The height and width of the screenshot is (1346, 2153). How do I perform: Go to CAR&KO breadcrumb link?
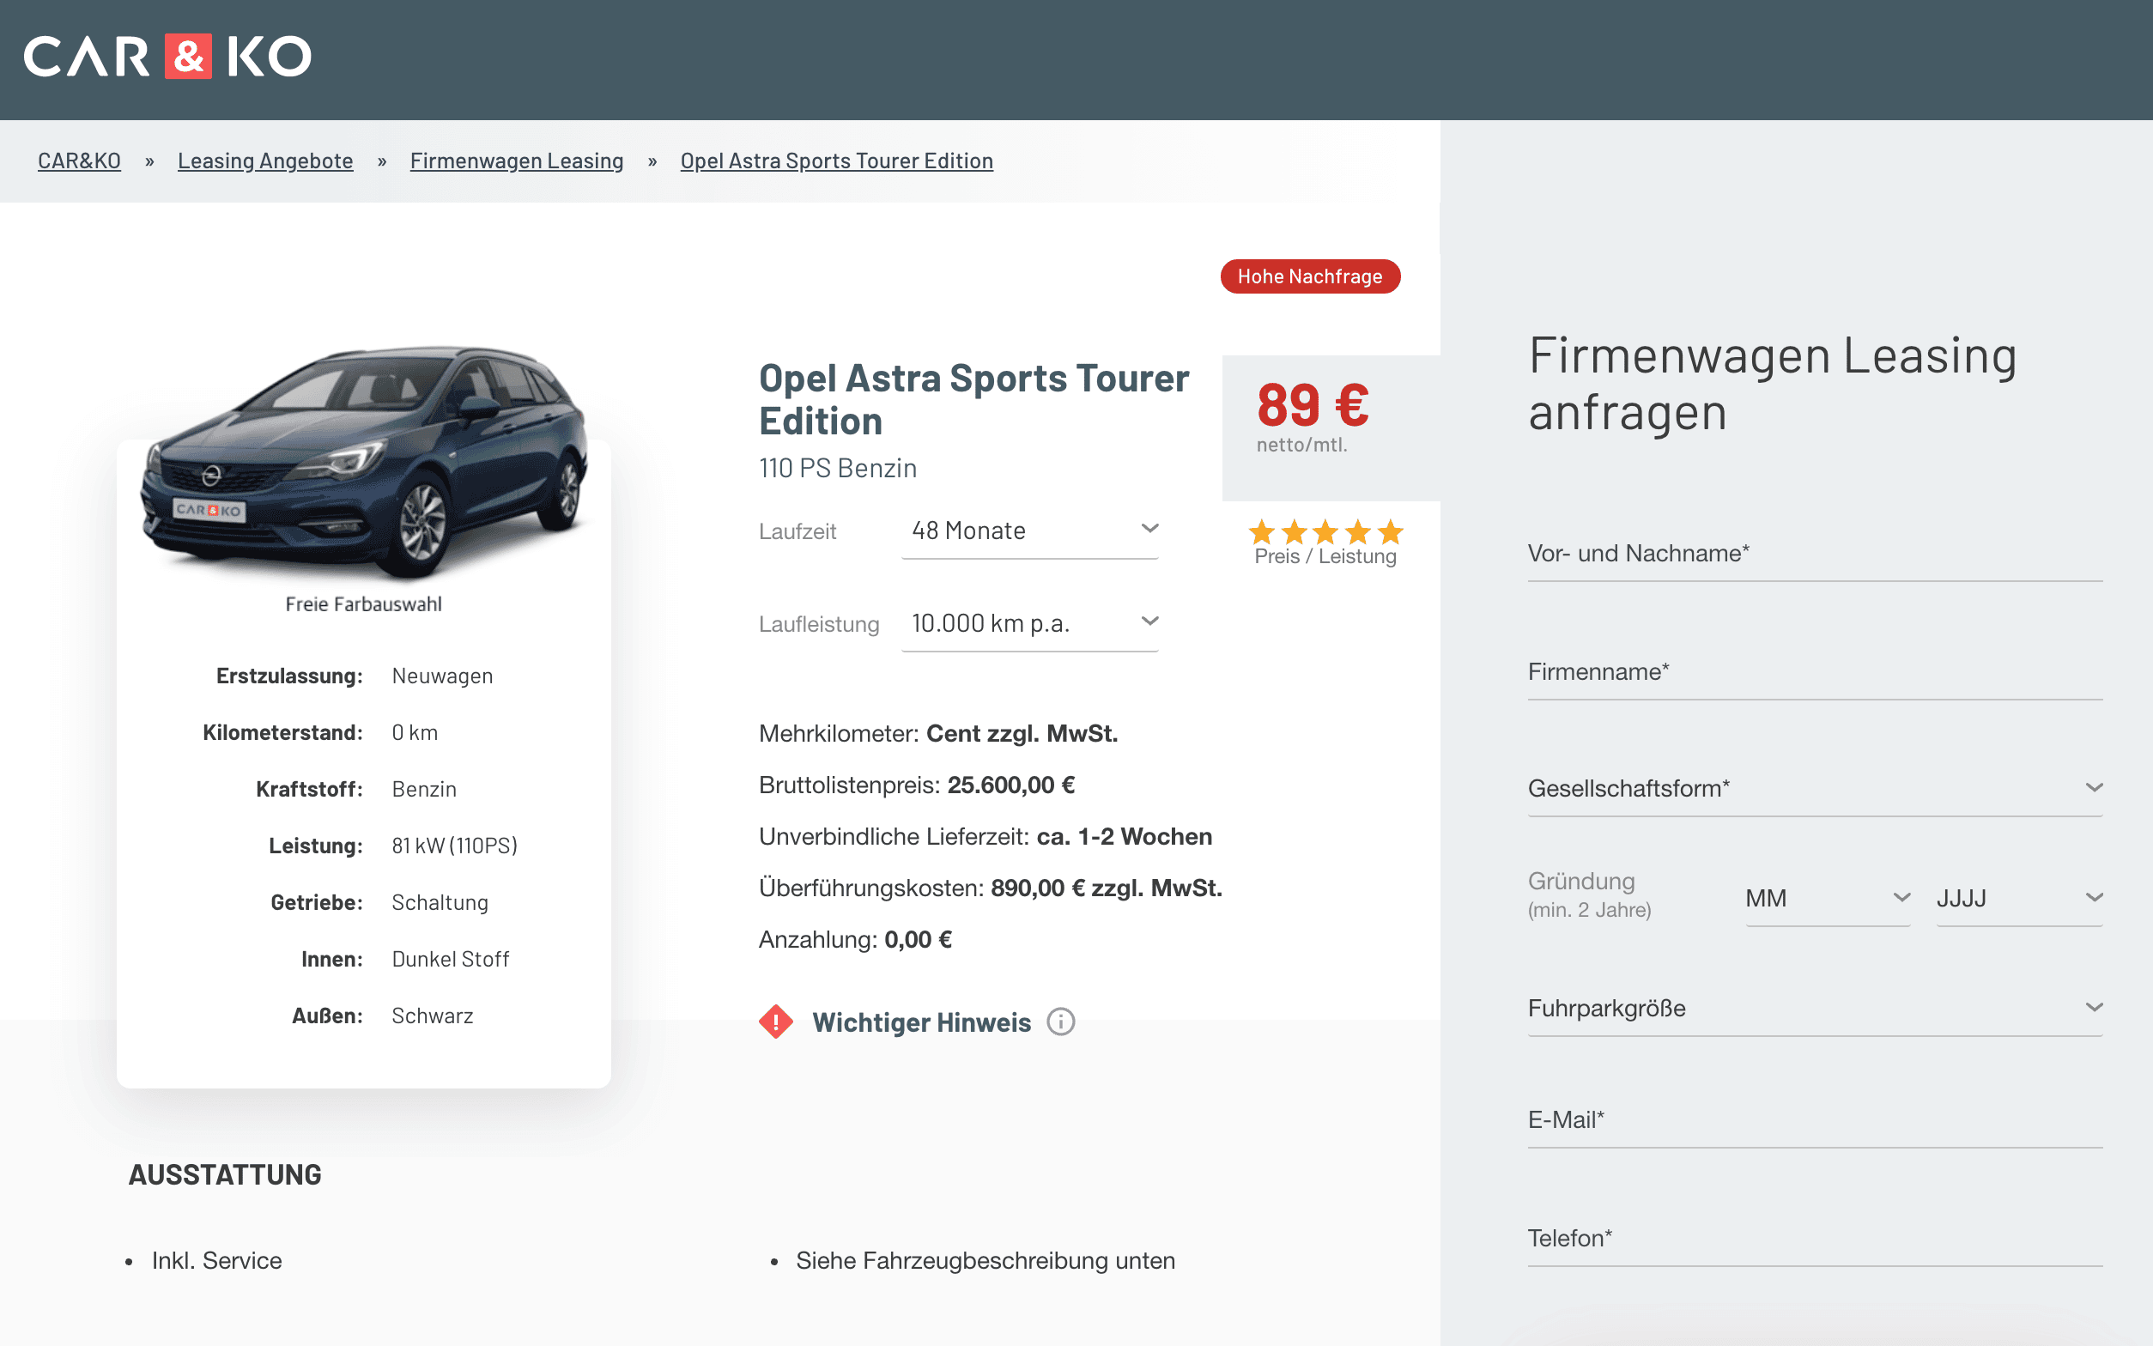[x=79, y=161]
